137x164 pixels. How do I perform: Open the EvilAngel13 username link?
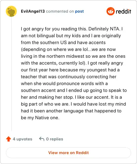[x=33, y=11]
